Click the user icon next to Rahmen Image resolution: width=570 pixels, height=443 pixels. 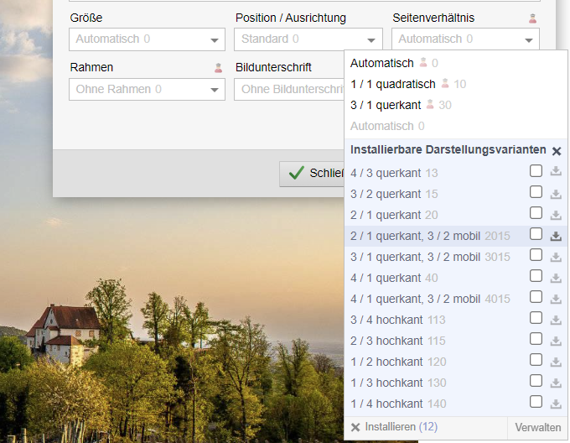coord(218,68)
